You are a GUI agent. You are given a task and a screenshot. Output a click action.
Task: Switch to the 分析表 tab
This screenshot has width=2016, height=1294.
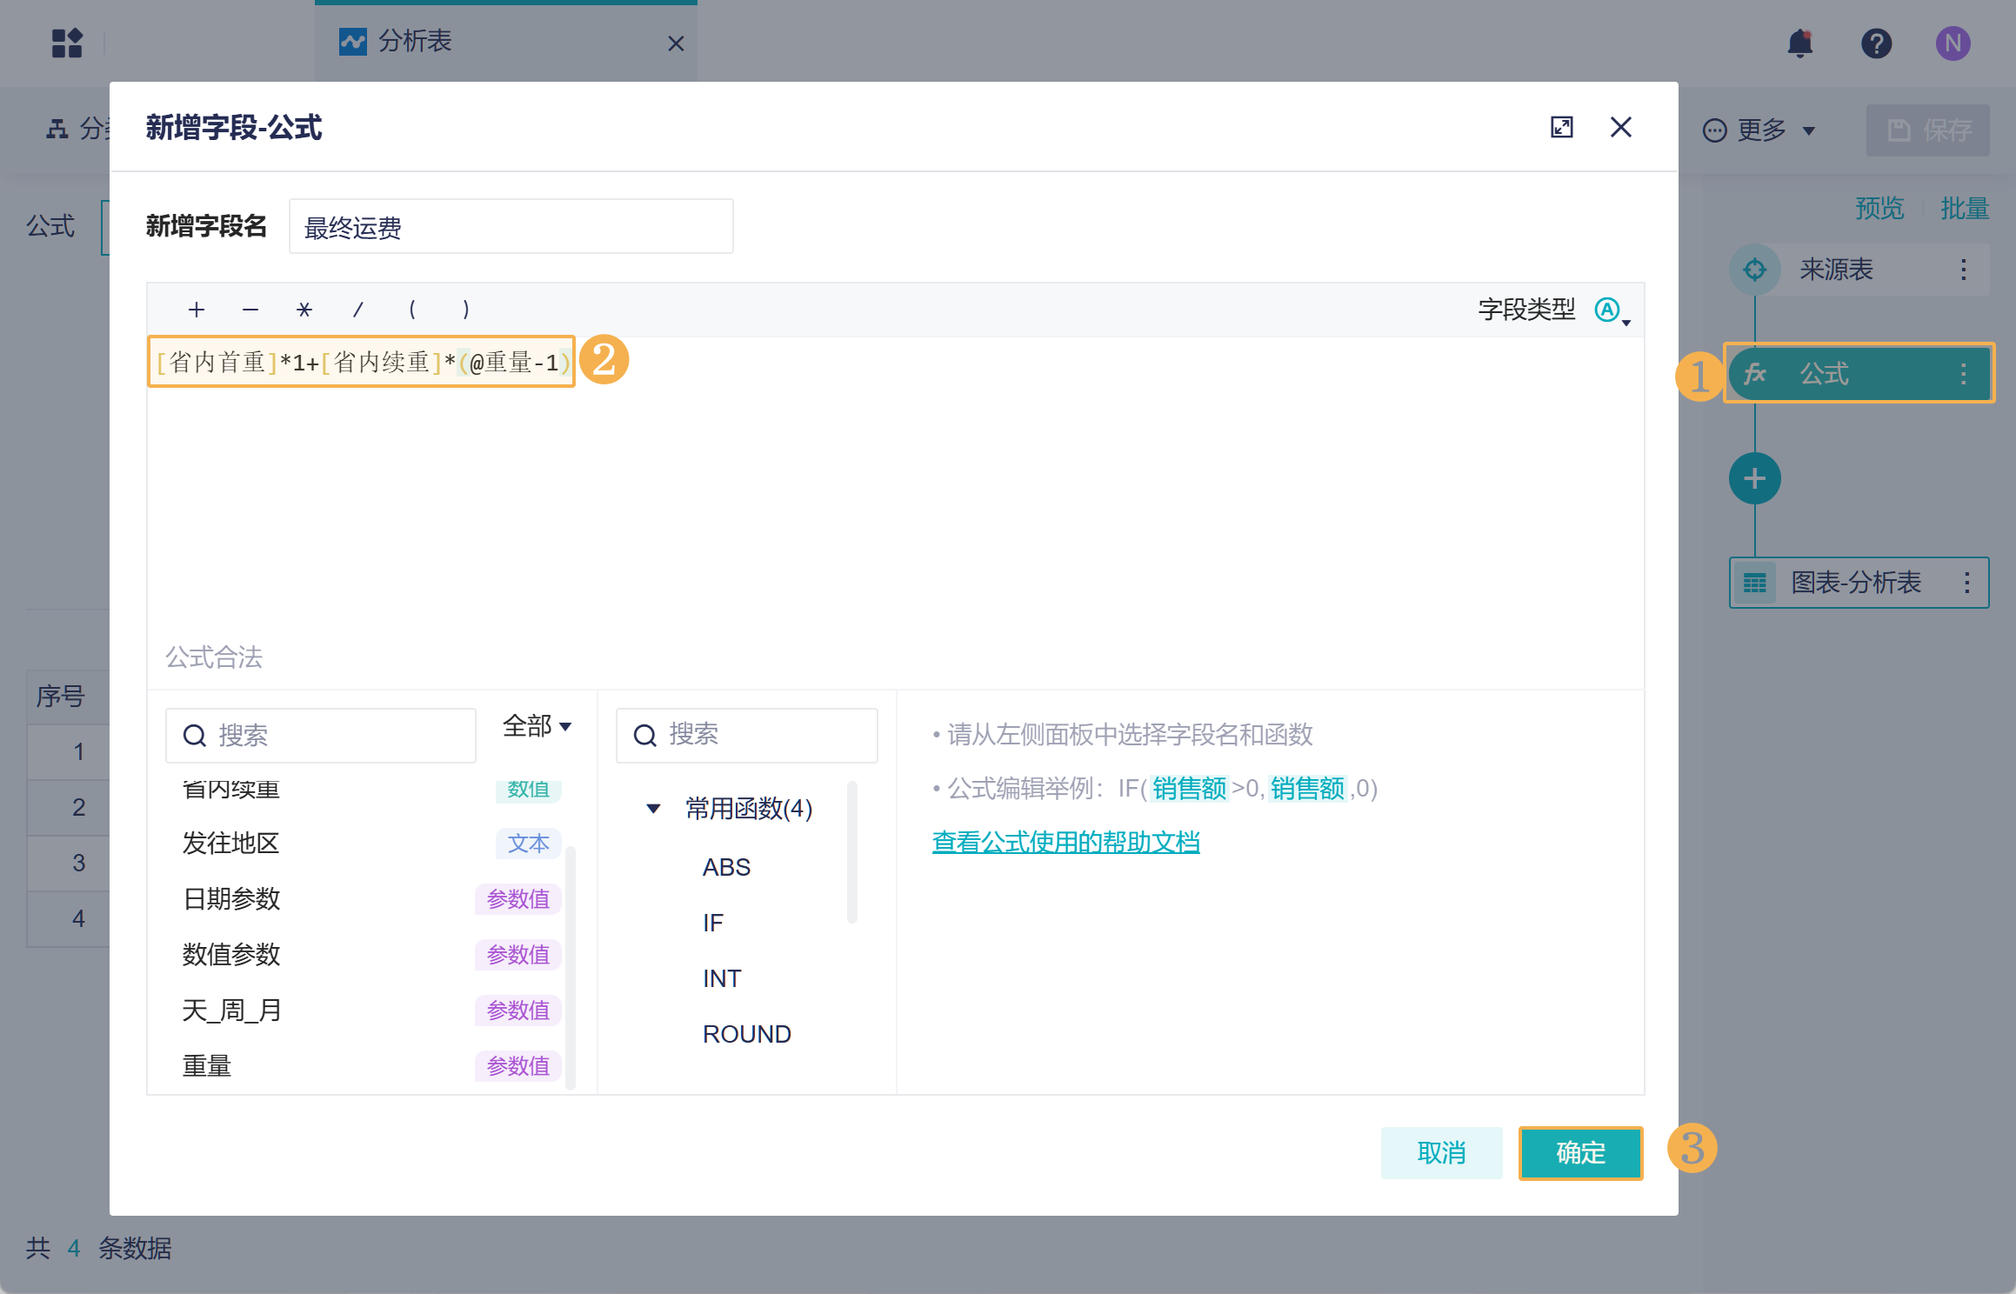[416, 42]
